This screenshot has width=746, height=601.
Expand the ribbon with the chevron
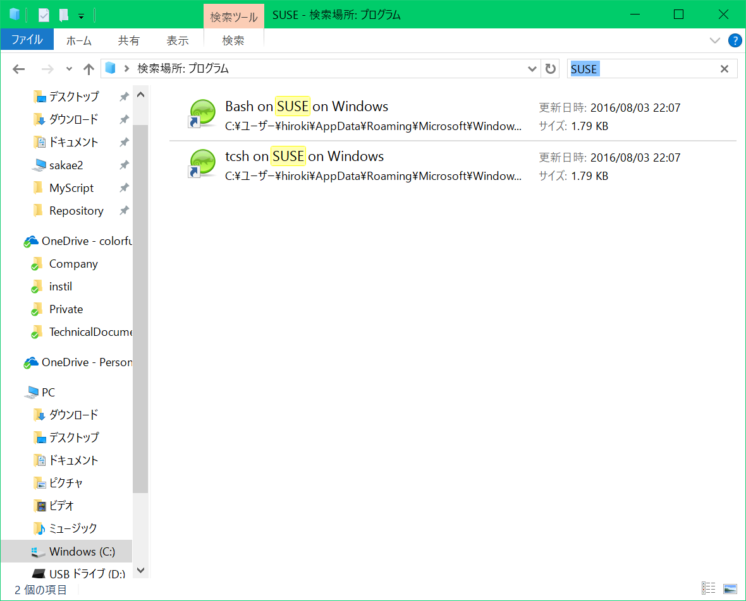(714, 40)
